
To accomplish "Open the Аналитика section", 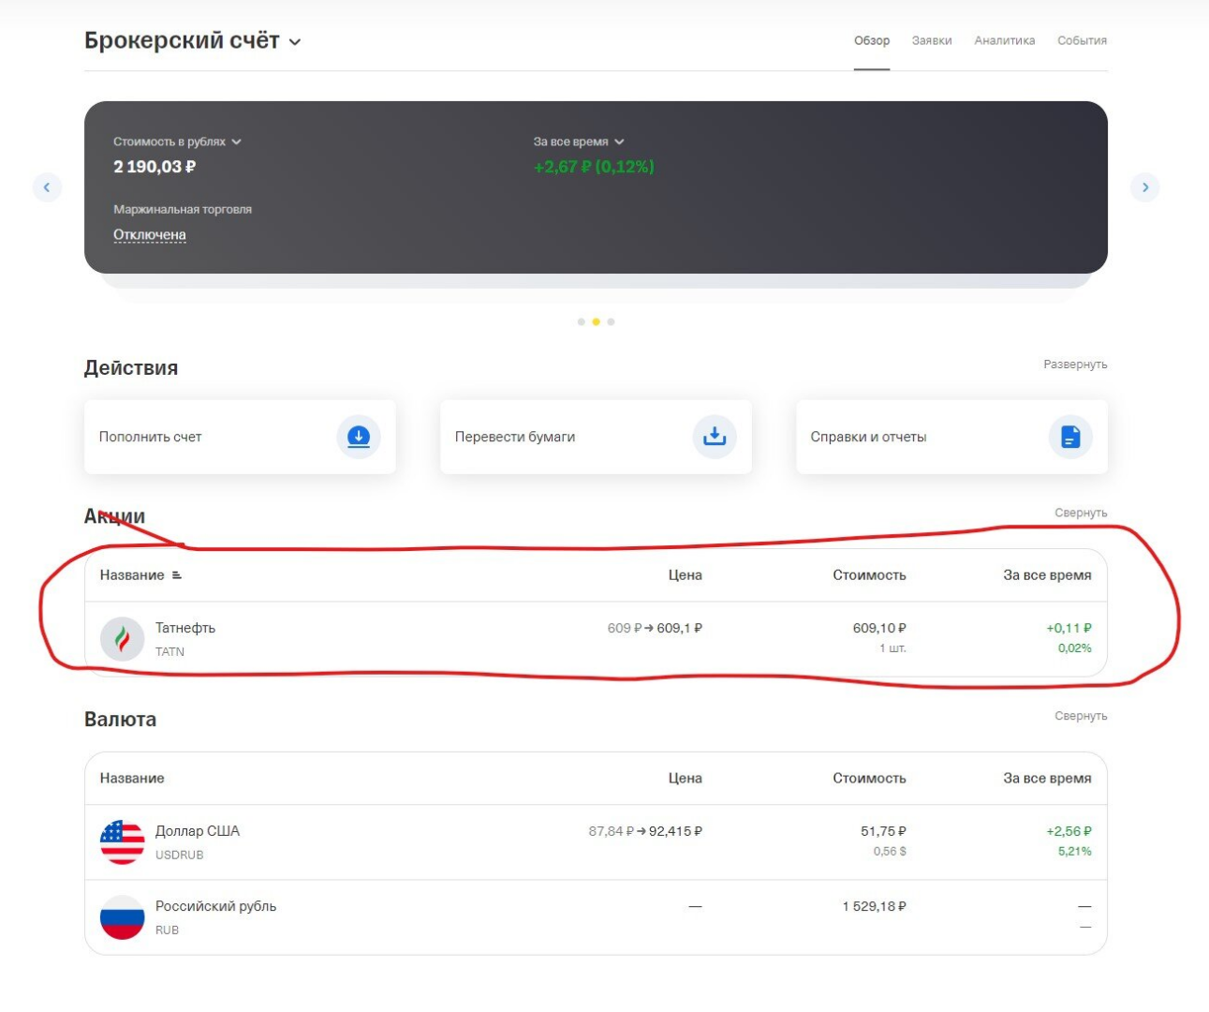I will [1004, 40].
